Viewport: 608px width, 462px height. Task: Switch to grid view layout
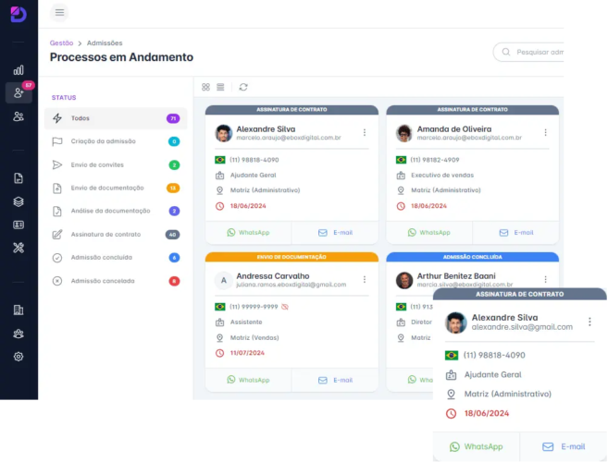205,87
